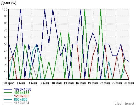The image size is (136, 106).
Task: Click the Доля (%) chart title
Action: (9, 3)
